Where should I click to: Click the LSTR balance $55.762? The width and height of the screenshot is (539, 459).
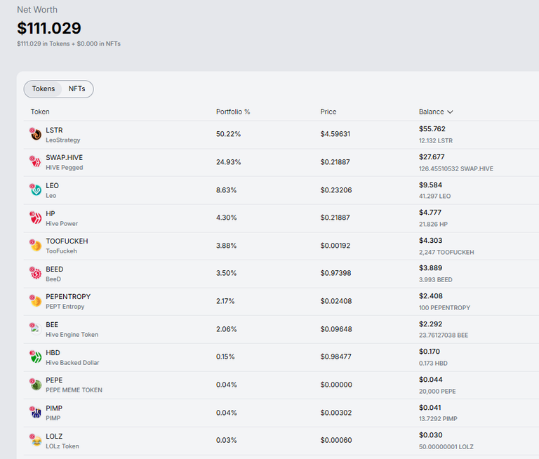[432, 129]
